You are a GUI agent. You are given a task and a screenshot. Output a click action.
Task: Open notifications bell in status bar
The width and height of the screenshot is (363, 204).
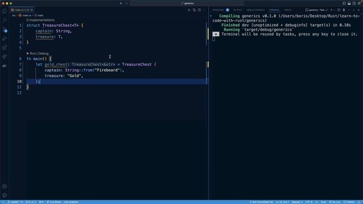tap(359, 202)
